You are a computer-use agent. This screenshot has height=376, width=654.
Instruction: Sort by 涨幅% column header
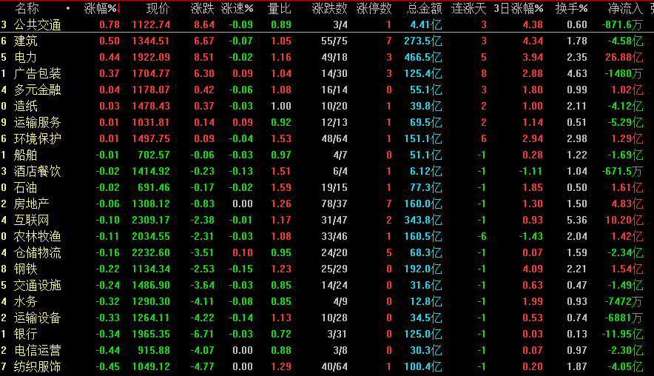pos(100,8)
